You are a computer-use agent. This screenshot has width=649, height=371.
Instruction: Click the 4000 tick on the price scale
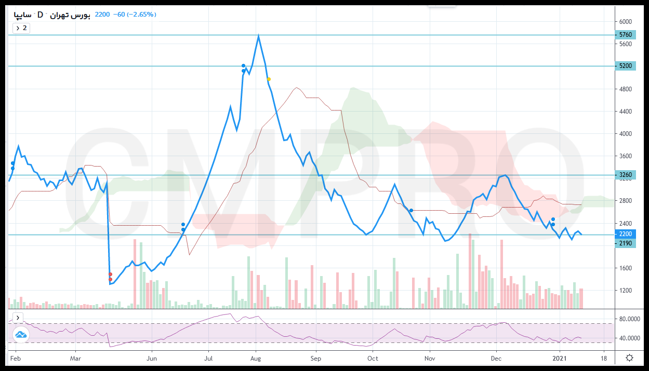click(x=626, y=134)
